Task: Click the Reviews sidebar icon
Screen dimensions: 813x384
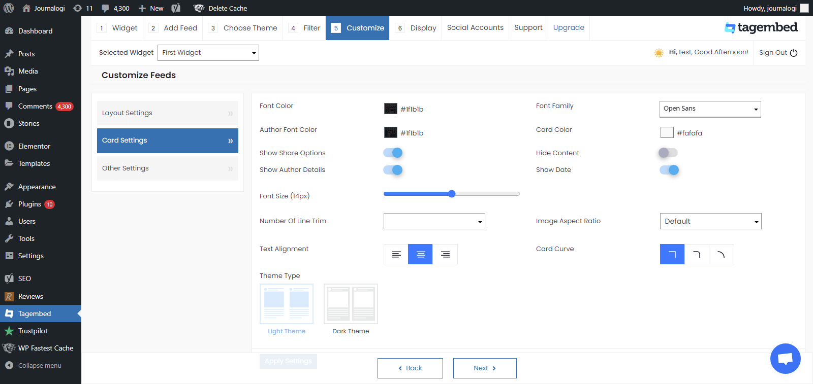Action: [x=9, y=296]
